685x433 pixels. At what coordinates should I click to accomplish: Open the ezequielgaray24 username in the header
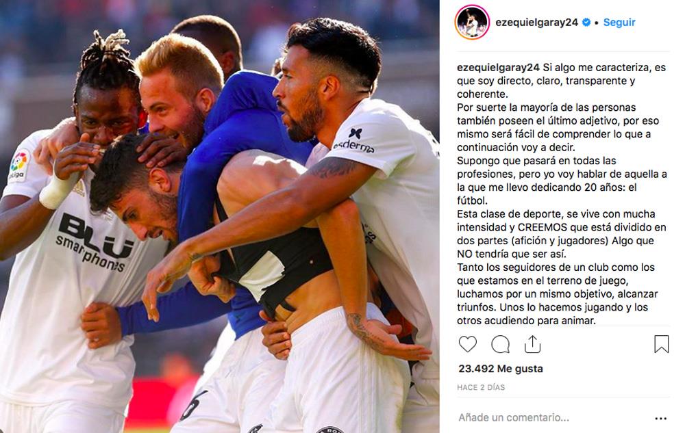(x=536, y=23)
